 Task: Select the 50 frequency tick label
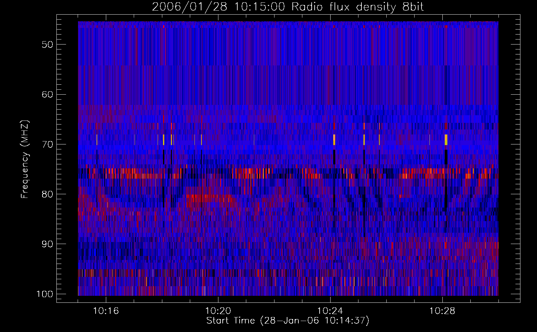(x=47, y=44)
